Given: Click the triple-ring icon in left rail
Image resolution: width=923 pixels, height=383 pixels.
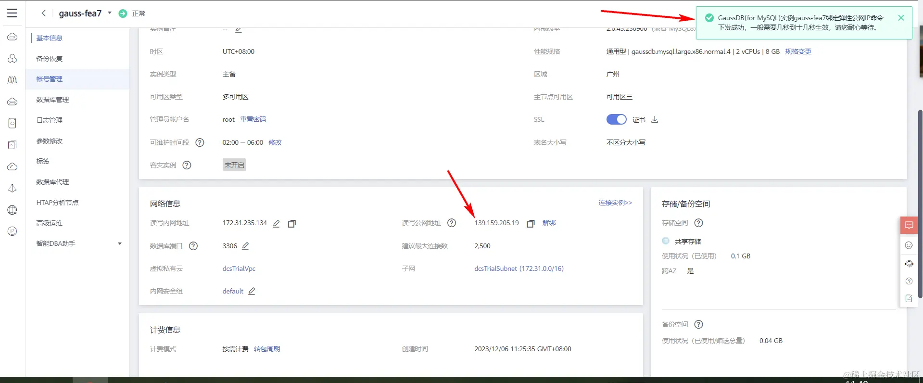Looking at the screenshot, I should click(x=13, y=58).
